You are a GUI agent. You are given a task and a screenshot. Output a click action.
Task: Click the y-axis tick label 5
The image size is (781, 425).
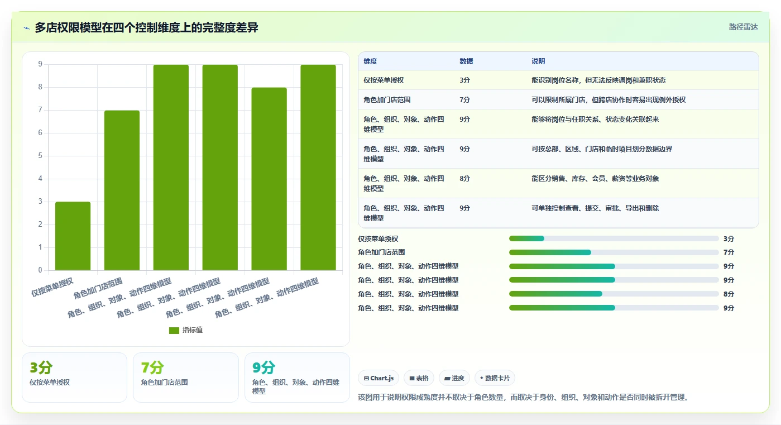(40, 156)
